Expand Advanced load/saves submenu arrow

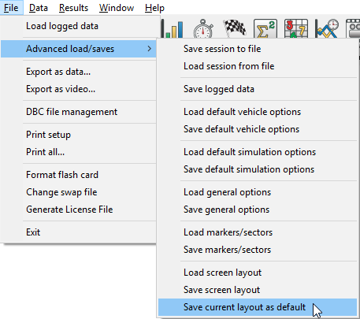pyautogui.click(x=149, y=49)
